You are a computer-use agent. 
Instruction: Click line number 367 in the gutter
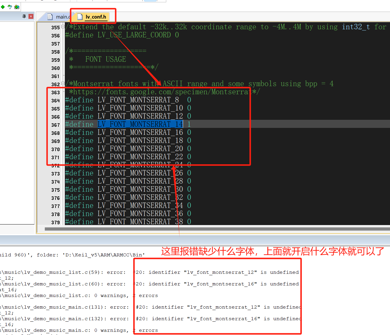tap(55, 125)
